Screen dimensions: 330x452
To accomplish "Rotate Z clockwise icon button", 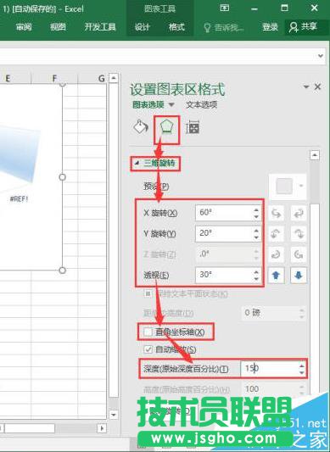I will point(276,254).
